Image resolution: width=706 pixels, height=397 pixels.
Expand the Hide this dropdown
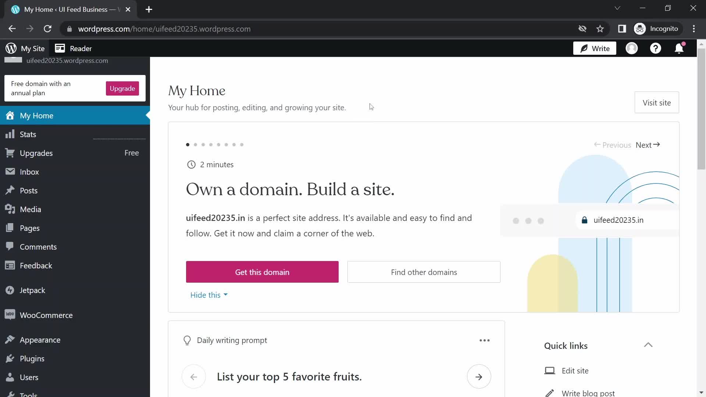[x=208, y=294]
